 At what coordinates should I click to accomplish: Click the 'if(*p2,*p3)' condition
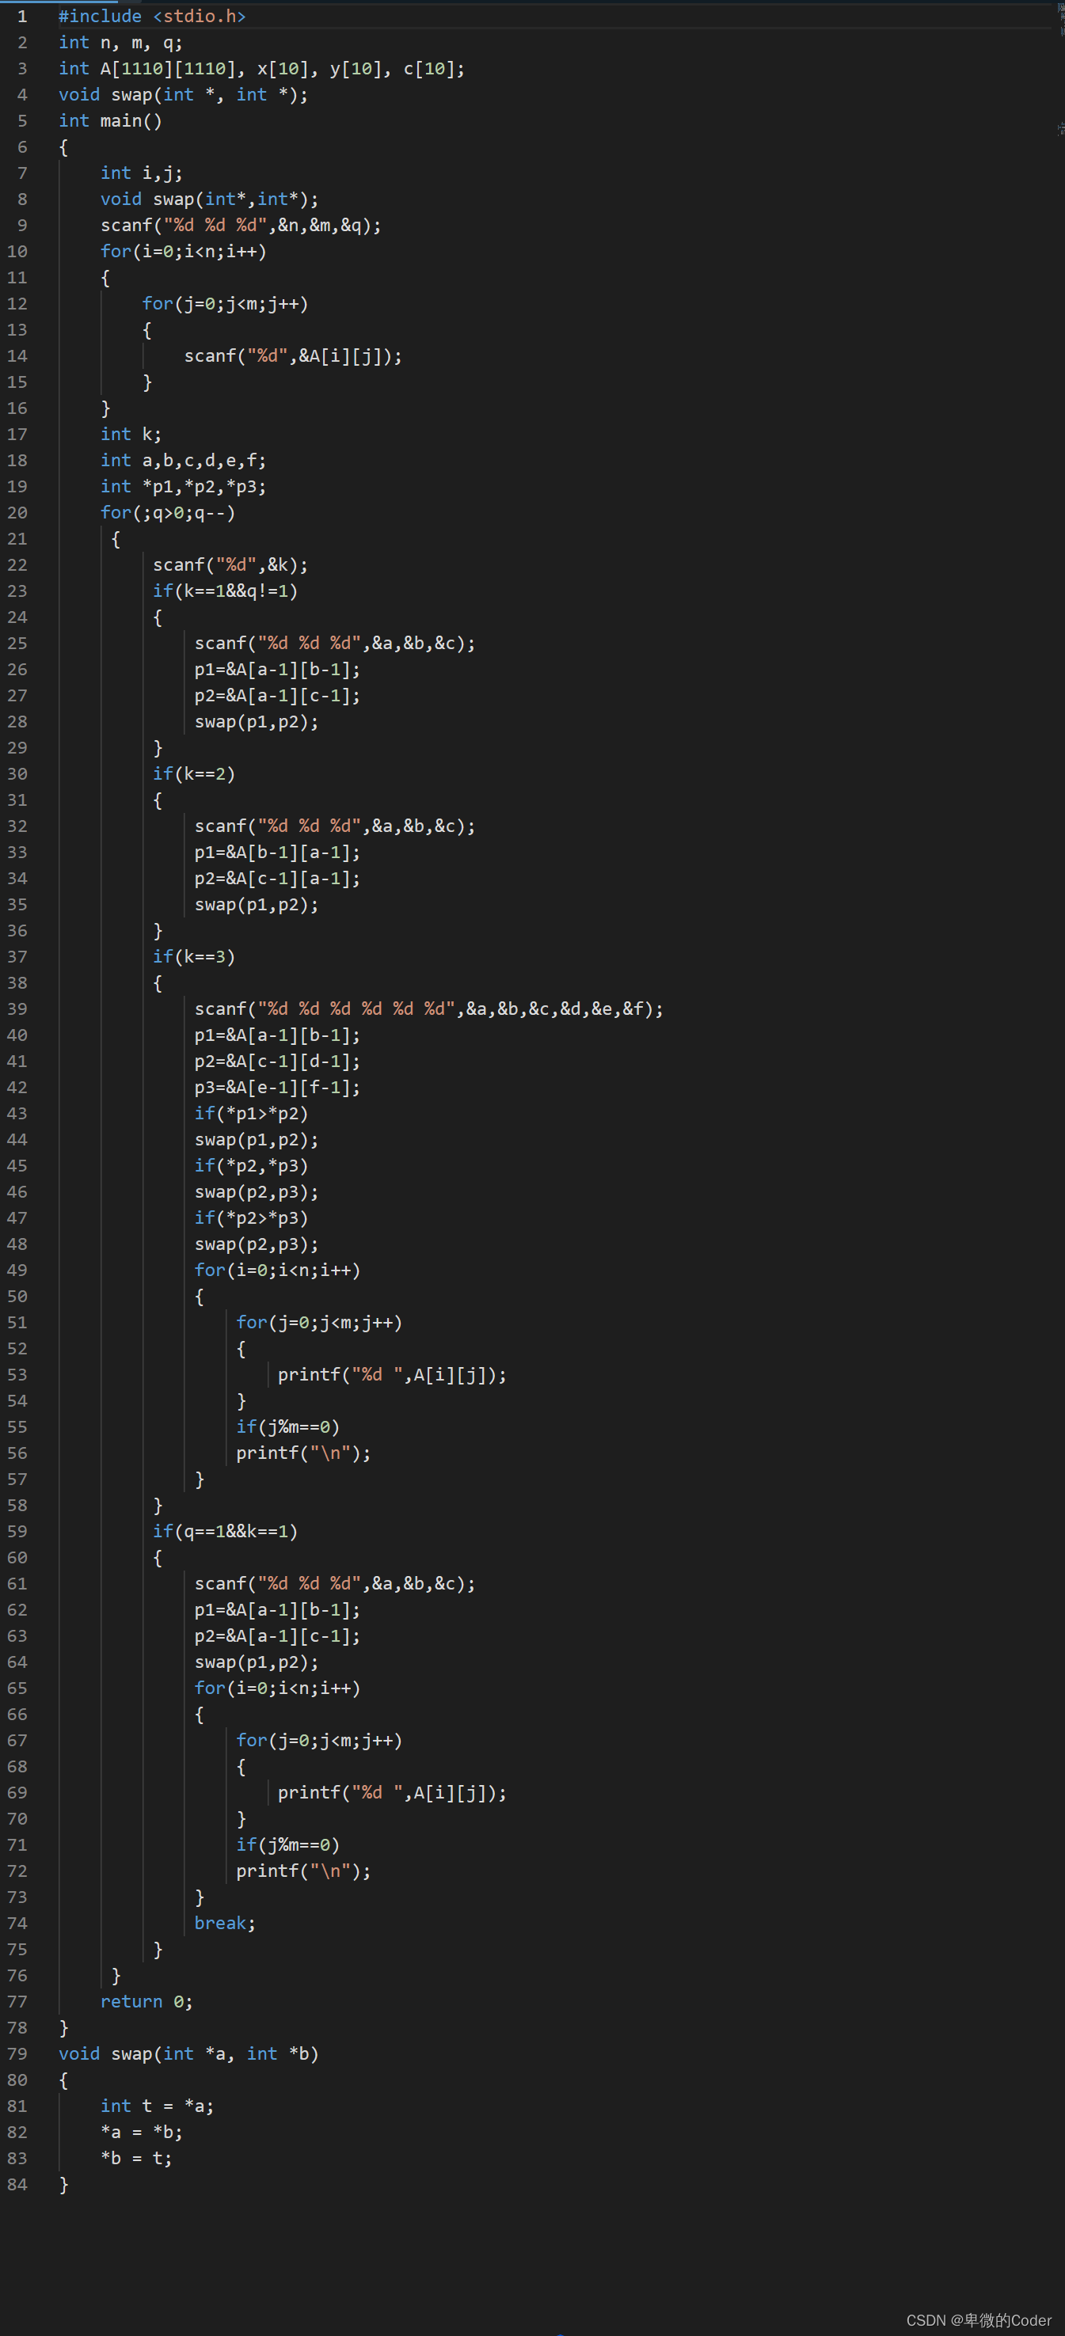click(251, 1165)
